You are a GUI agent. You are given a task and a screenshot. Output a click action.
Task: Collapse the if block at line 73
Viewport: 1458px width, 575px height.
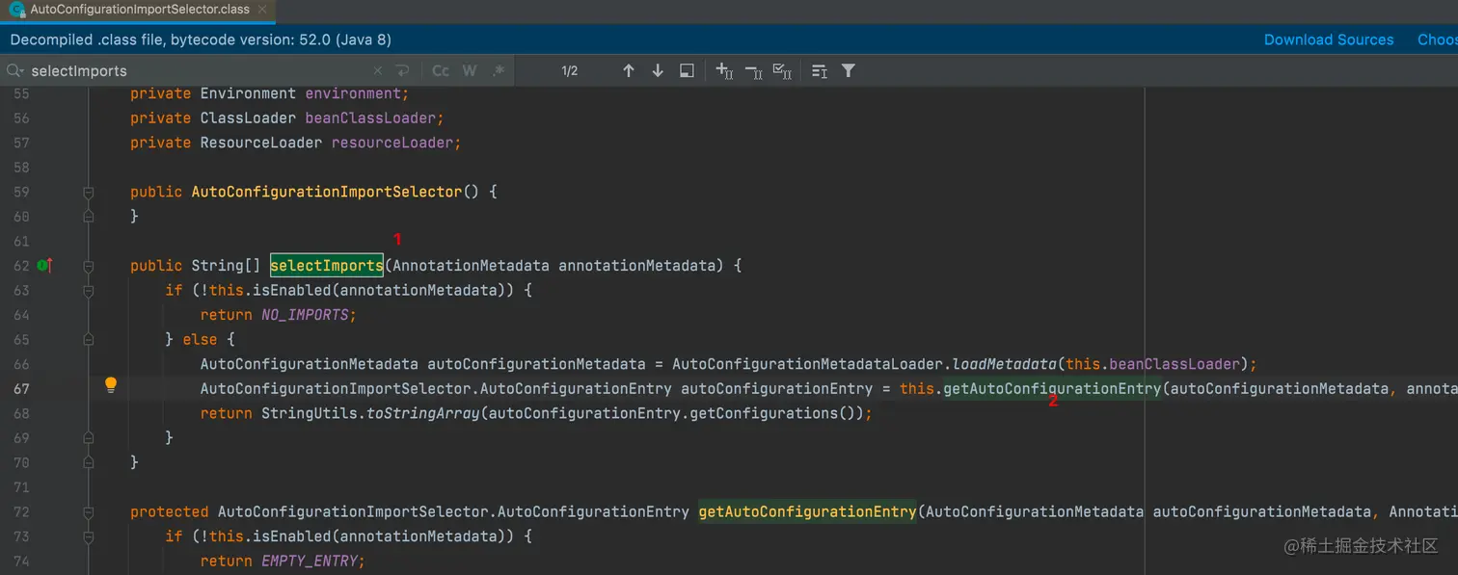[89, 536]
